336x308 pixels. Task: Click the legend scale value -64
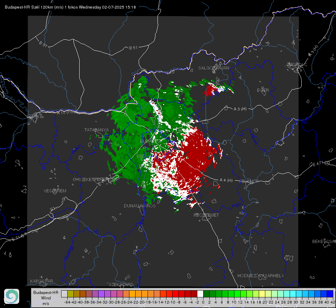pos(67,302)
